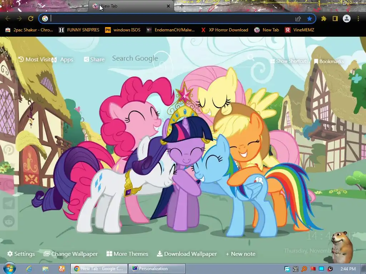Click Download Wallpaper
The width and height of the screenshot is (366, 274).
point(187,254)
